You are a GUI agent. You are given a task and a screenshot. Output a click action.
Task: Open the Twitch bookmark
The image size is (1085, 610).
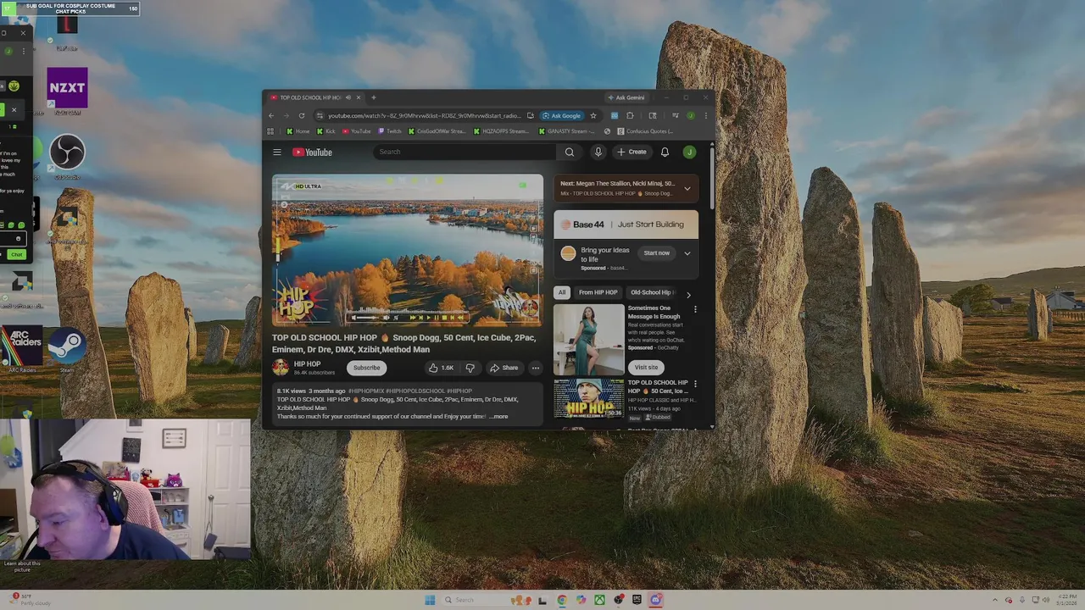click(x=390, y=131)
